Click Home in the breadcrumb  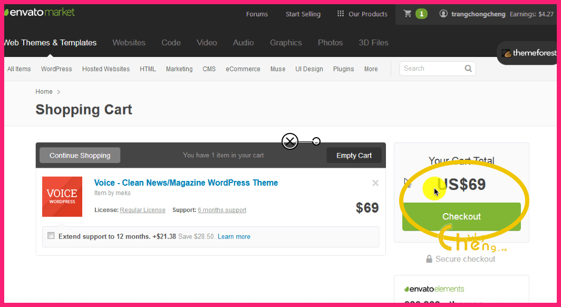[44, 92]
